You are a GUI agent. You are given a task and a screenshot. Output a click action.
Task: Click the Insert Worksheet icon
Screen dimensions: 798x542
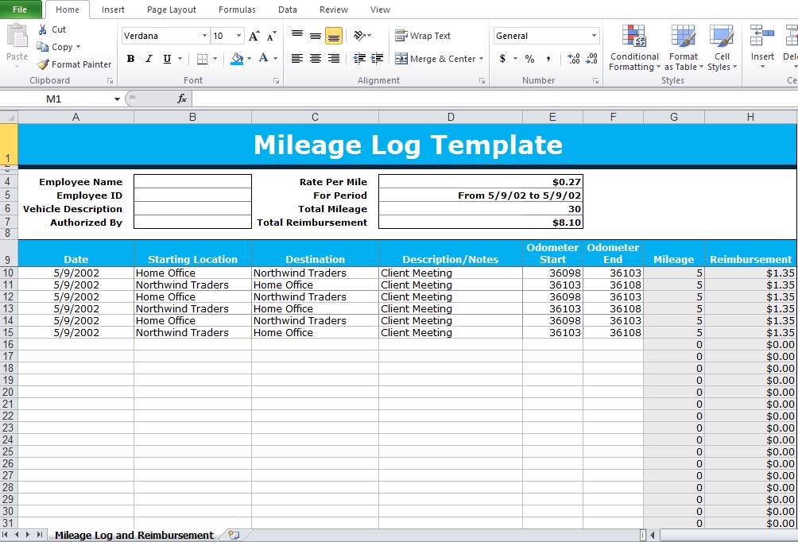[234, 535]
